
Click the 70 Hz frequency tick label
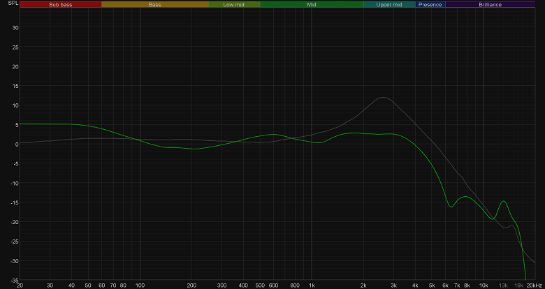click(x=113, y=286)
